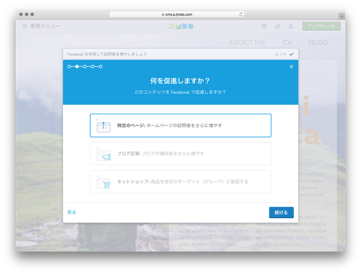Open the BLOG navigation item
The height and width of the screenshot is (274, 361).
click(x=319, y=42)
